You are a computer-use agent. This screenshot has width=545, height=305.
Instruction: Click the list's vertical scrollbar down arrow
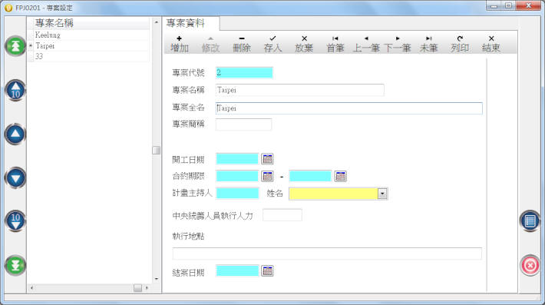[x=157, y=279]
